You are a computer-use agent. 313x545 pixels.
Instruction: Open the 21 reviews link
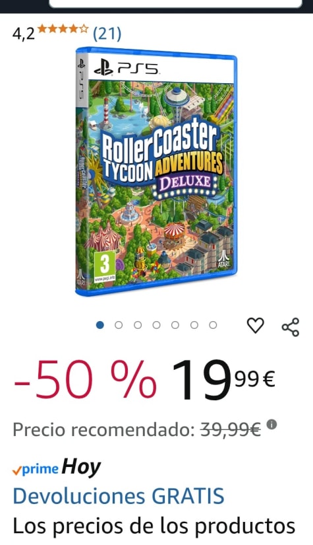tap(107, 34)
